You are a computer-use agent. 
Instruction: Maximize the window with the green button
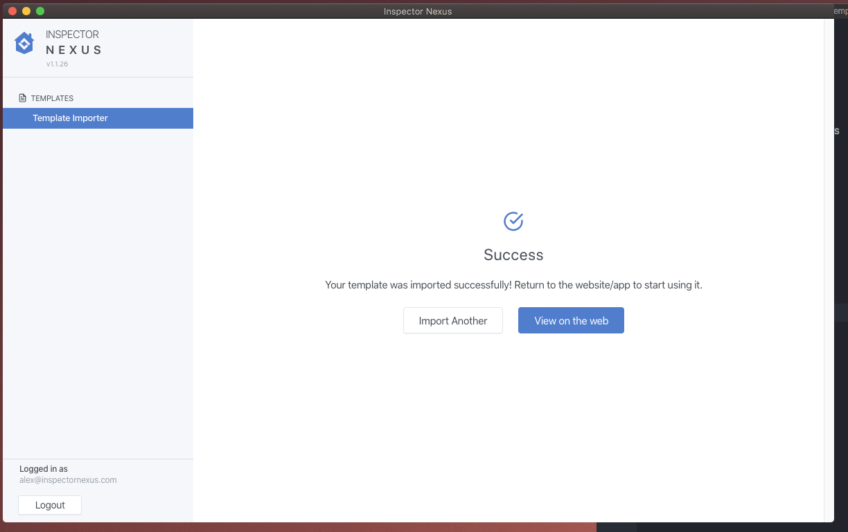pos(40,11)
